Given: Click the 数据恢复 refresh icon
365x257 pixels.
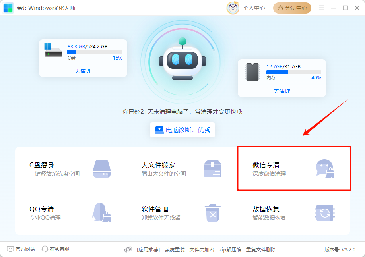Looking at the screenshot, I should tap(325, 213).
